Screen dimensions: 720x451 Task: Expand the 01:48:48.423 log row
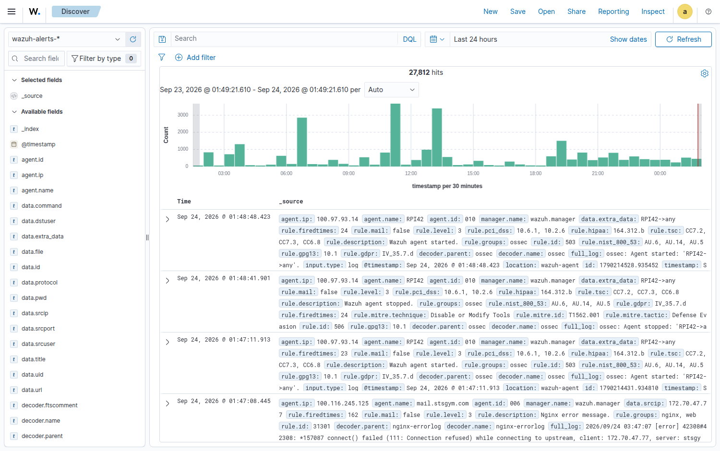[x=168, y=219]
